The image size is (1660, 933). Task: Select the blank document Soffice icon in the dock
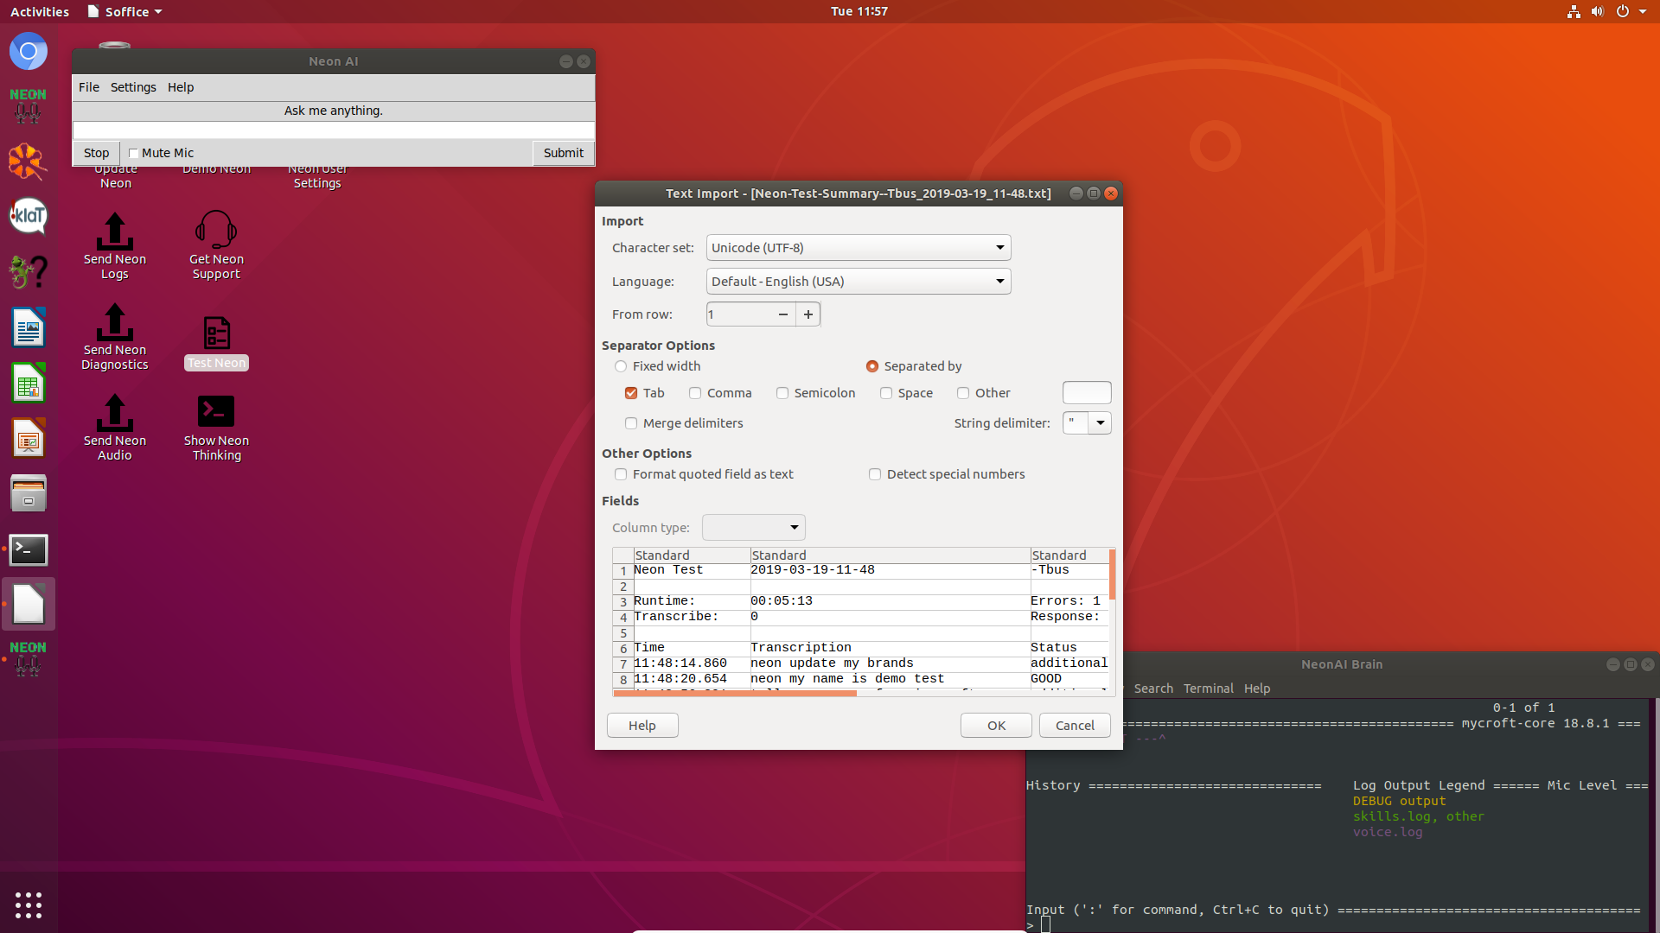pyautogui.click(x=29, y=604)
